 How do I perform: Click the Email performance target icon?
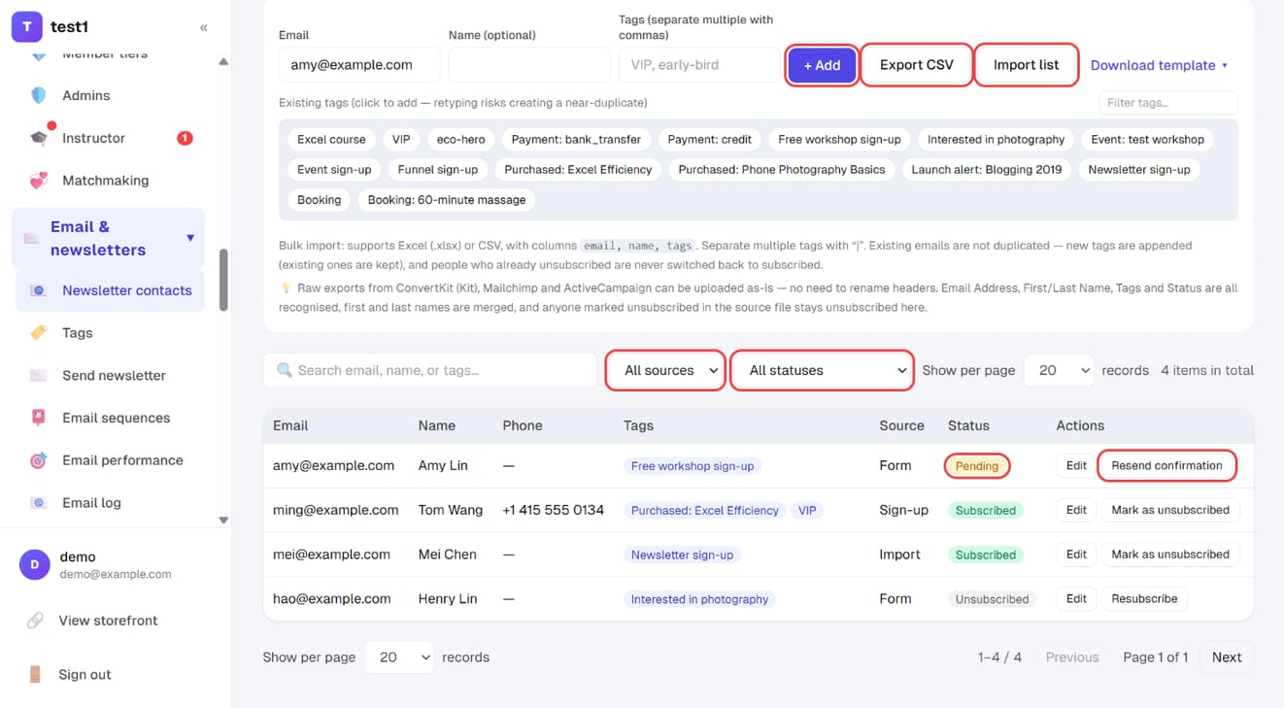click(x=38, y=460)
